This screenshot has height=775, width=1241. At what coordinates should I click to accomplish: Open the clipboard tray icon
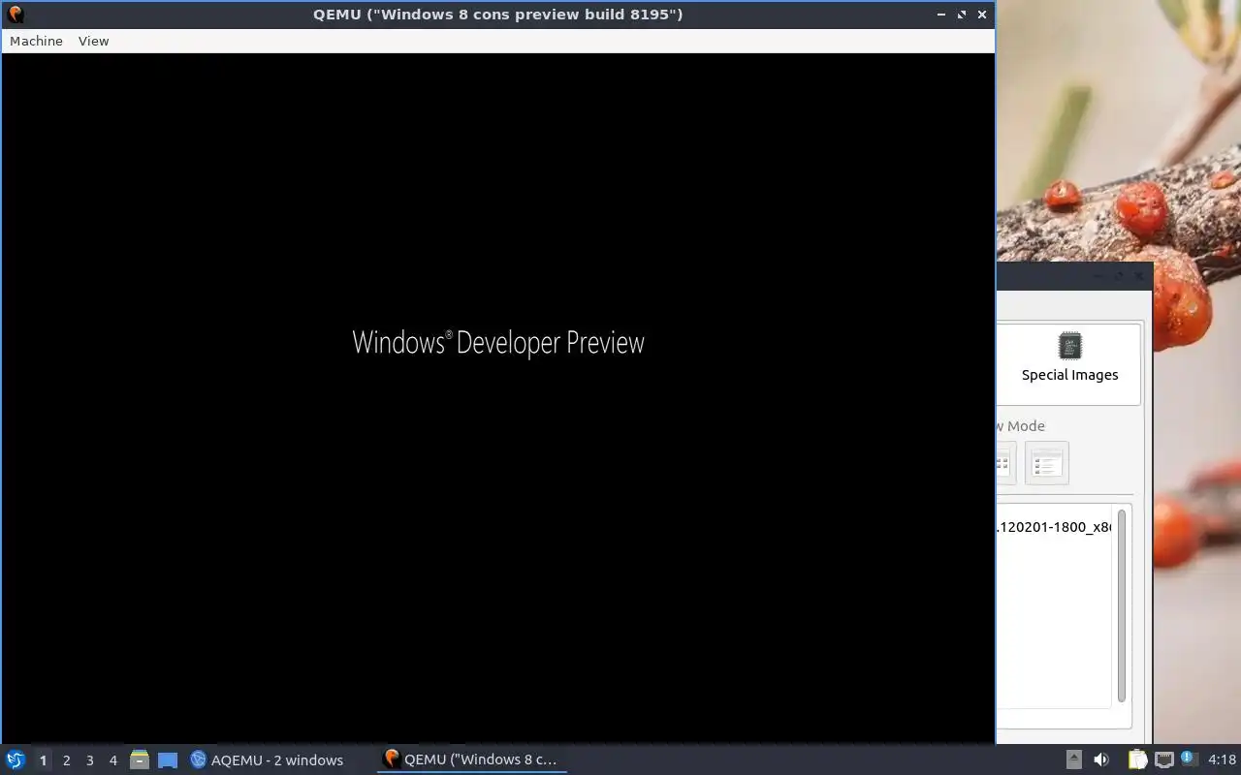click(1137, 759)
